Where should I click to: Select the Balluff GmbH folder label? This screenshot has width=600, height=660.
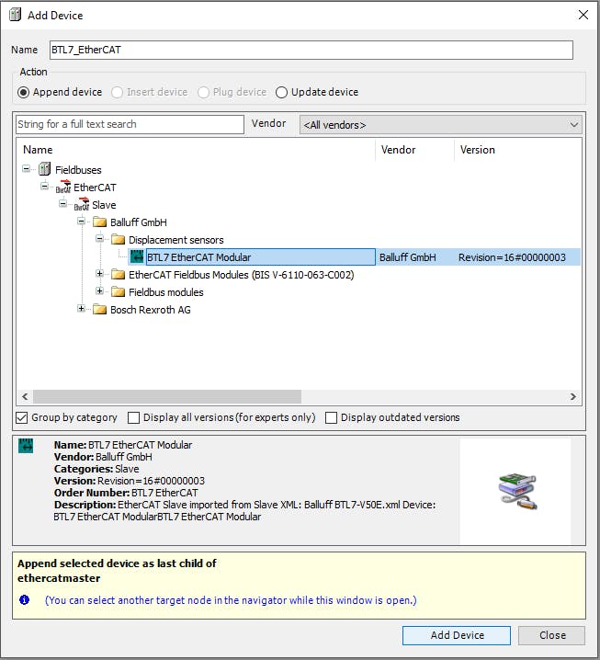[x=139, y=222]
